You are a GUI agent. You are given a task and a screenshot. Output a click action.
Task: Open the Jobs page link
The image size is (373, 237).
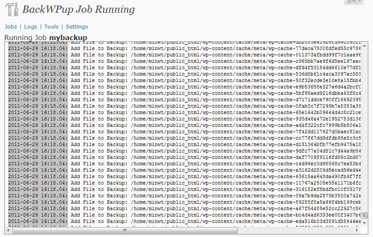click(x=11, y=27)
